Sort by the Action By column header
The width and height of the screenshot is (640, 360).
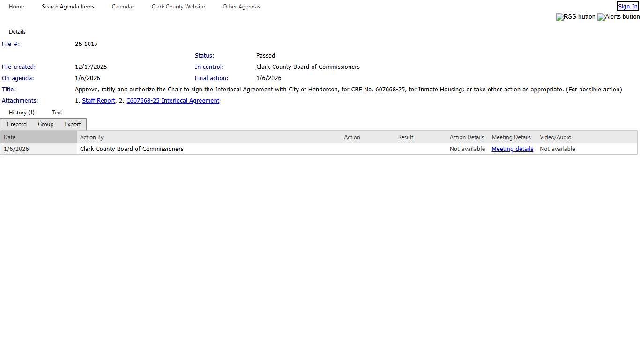(92, 137)
